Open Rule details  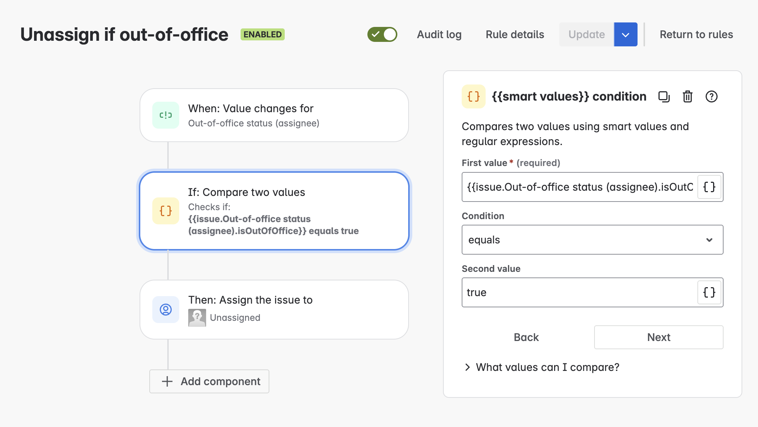coord(515,34)
